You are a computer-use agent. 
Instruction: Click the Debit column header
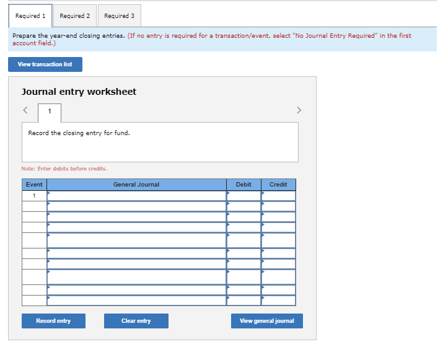click(x=243, y=185)
